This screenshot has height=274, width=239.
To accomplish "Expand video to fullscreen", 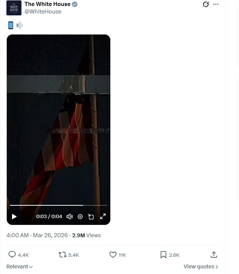I will 103,217.
